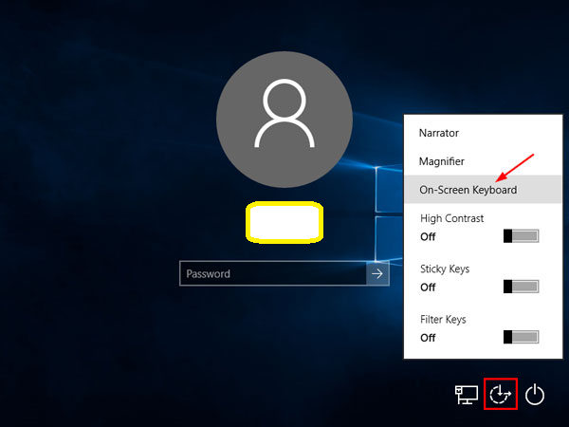Viewport: 569px width, 427px height.
Task: Submit password with the arrow button
Action: pyautogui.click(x=377, y=274)
